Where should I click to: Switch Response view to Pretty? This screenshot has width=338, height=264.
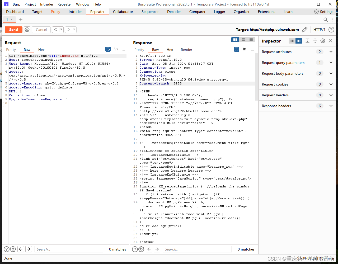click(139, 50)
